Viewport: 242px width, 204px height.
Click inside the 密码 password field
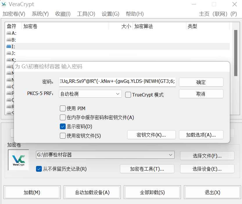[x=117, y=82]
